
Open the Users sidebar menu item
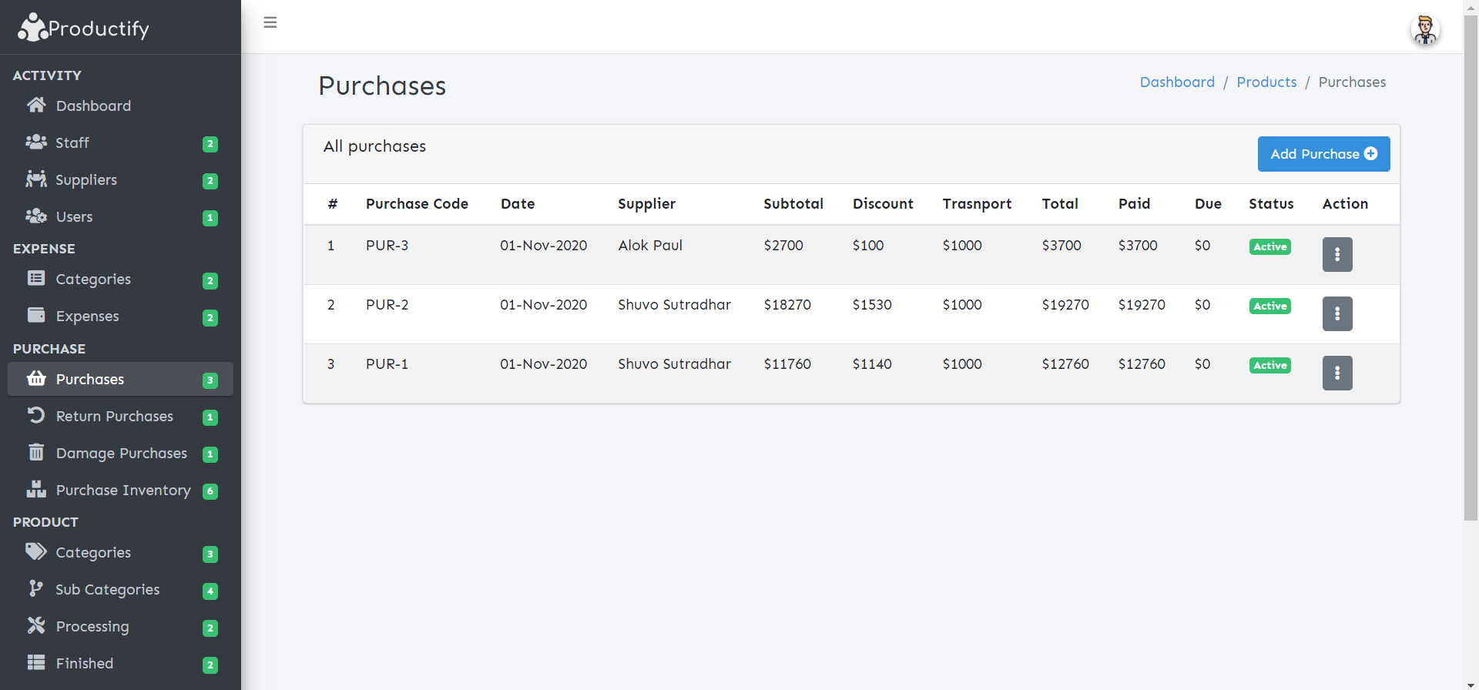[120, 216]
